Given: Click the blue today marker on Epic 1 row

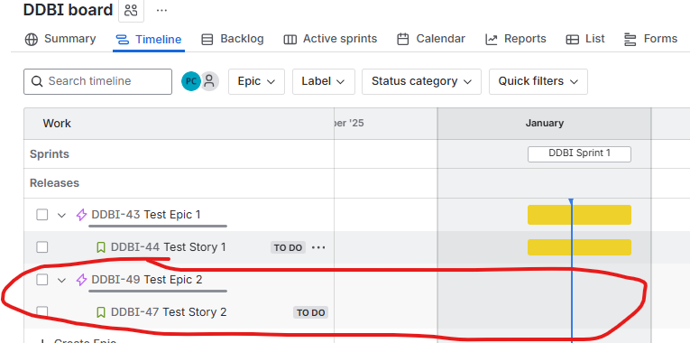Looking at the screenshot, I should [x=571, y=201].
